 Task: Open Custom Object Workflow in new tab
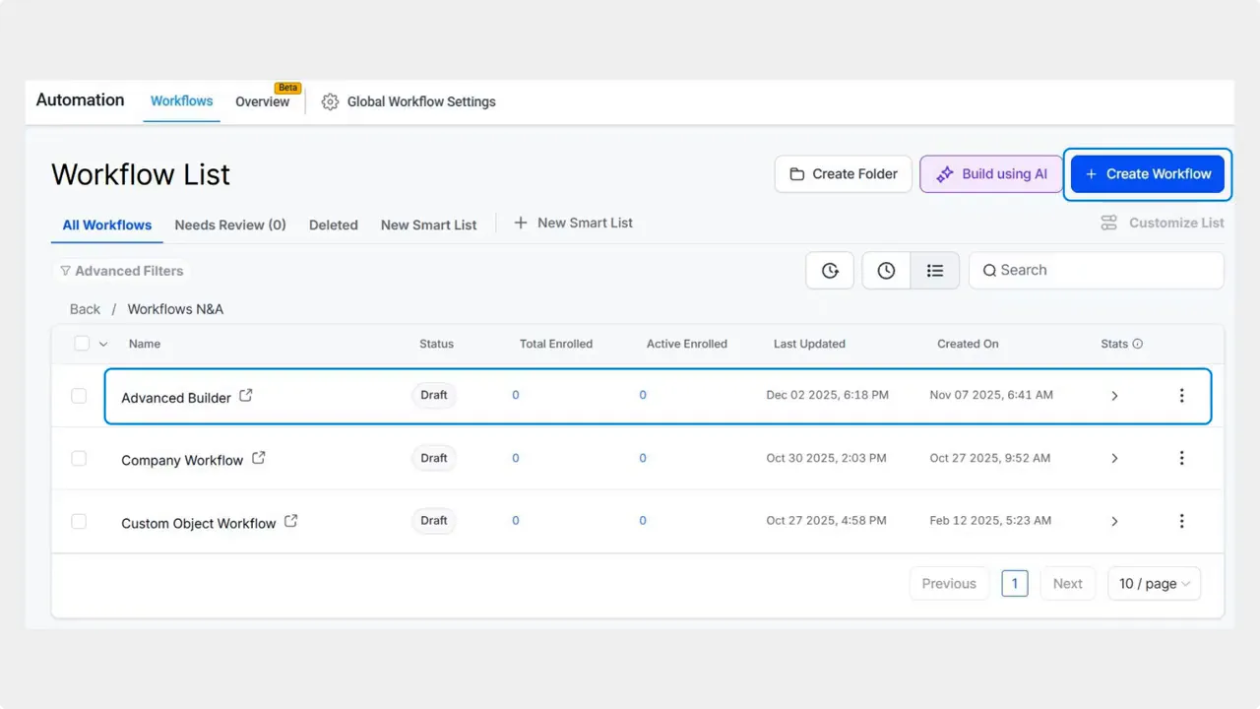click(290, 521)
